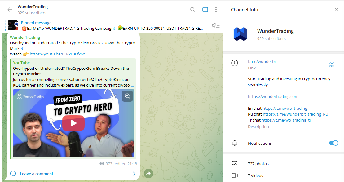
Task: Click Leave a comment
Action: pos(37,174)
